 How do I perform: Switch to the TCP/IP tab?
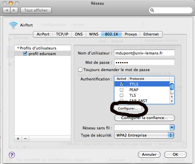[x=62, y=34]
